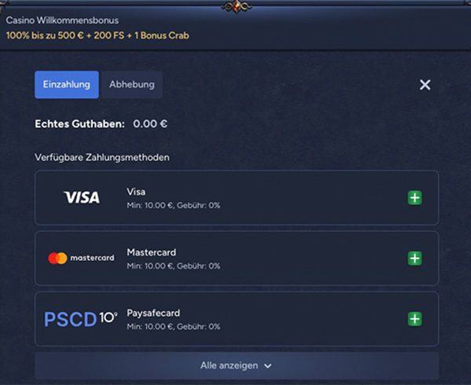Click the ornament emblem at top center

[x=236, y=6]
